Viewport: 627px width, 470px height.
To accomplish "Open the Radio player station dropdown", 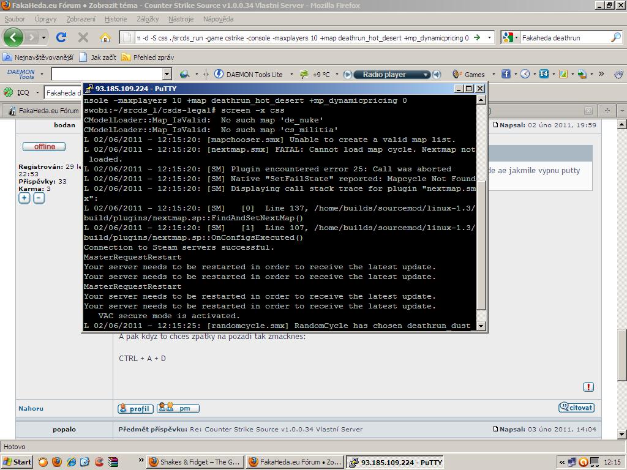I will (426, 74).
